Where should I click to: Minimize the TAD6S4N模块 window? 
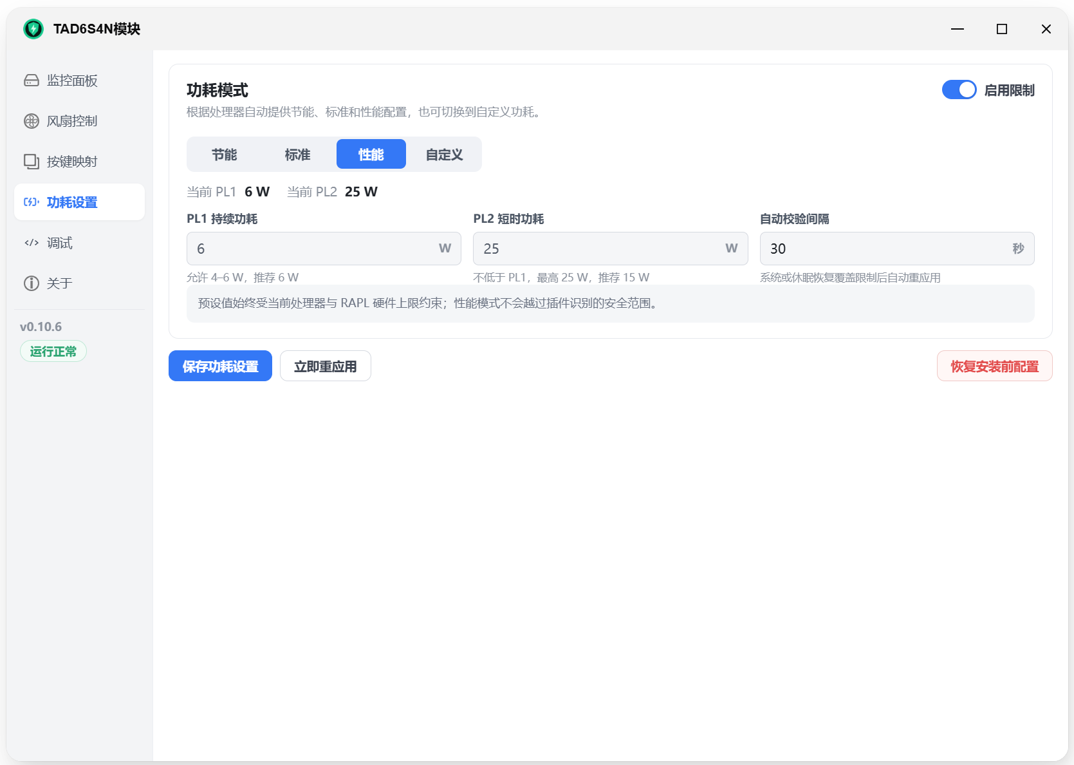(958, 29)
